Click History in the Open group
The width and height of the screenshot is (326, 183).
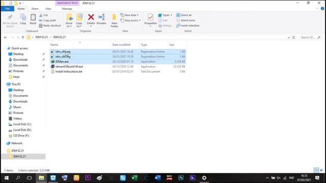(165, 25)
